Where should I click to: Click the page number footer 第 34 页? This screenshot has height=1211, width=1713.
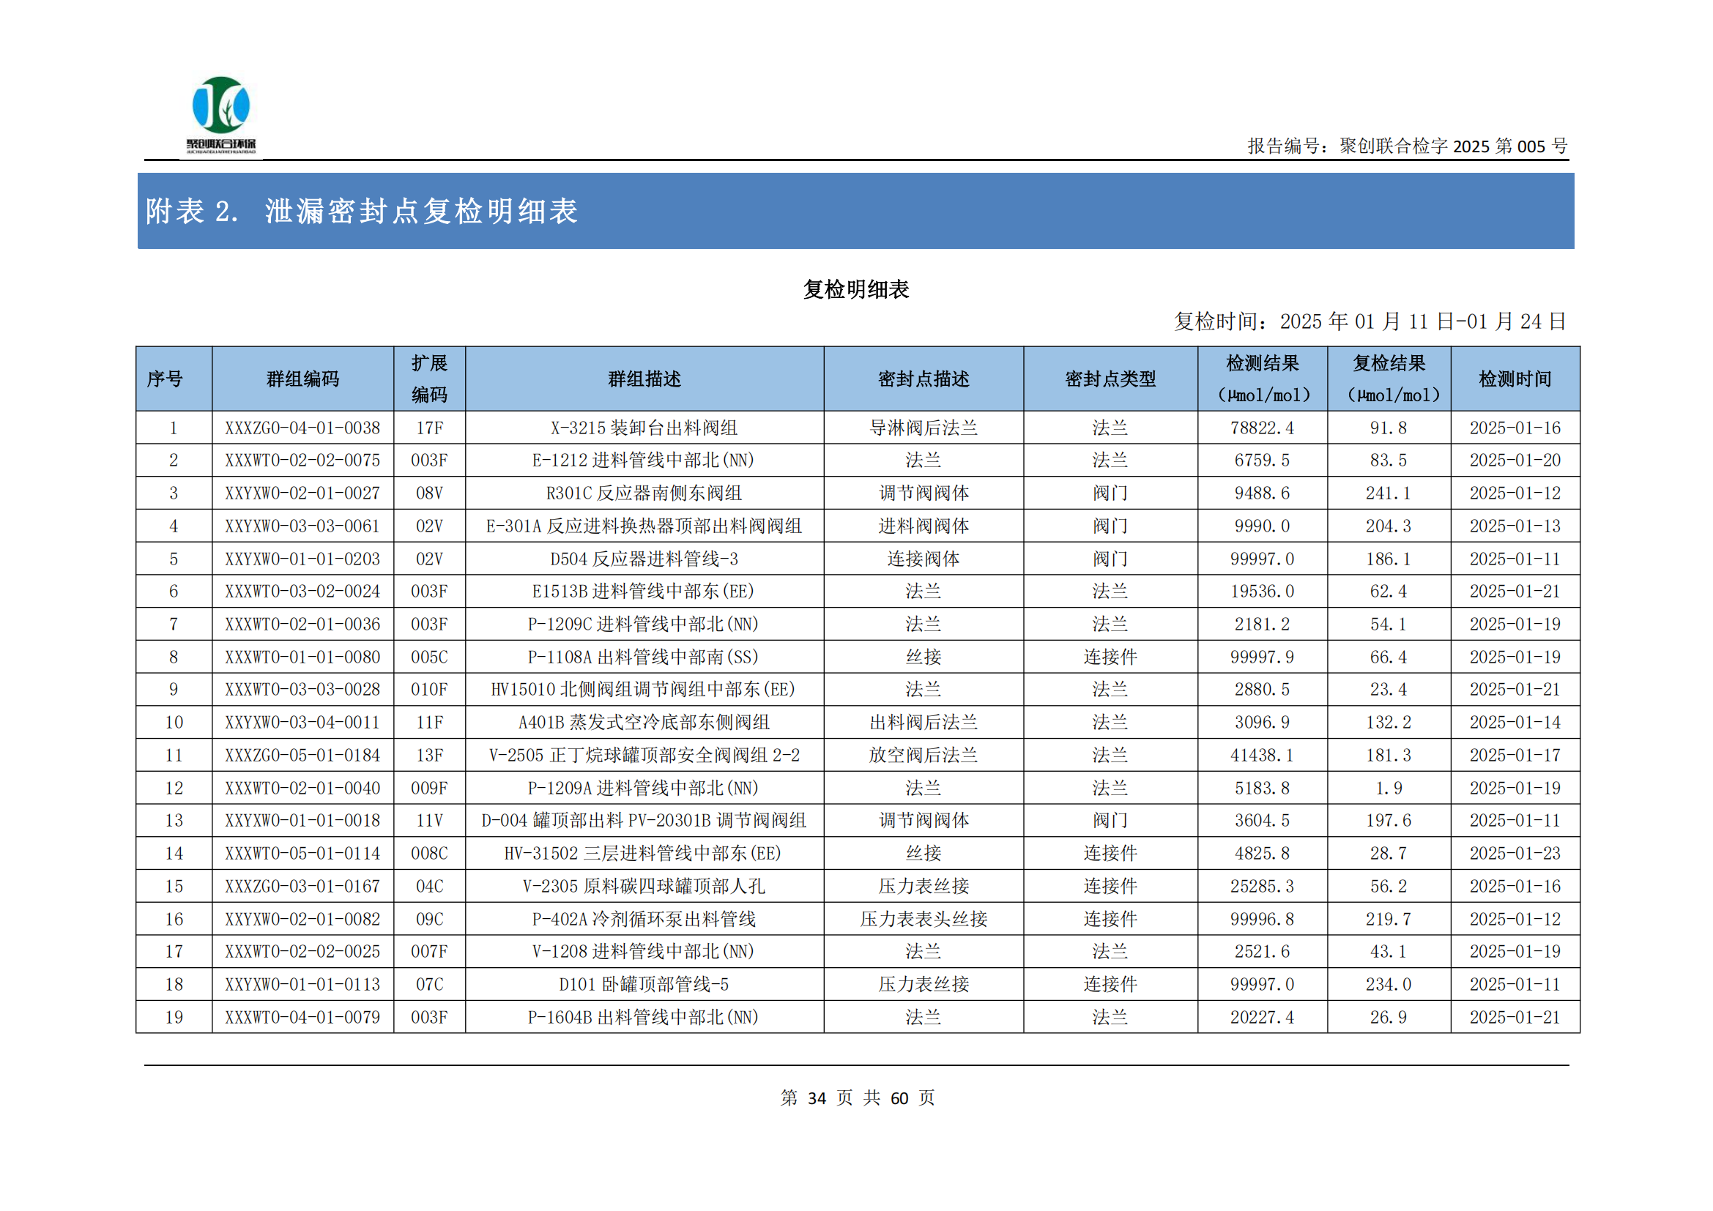click(x=817, y=1098)
